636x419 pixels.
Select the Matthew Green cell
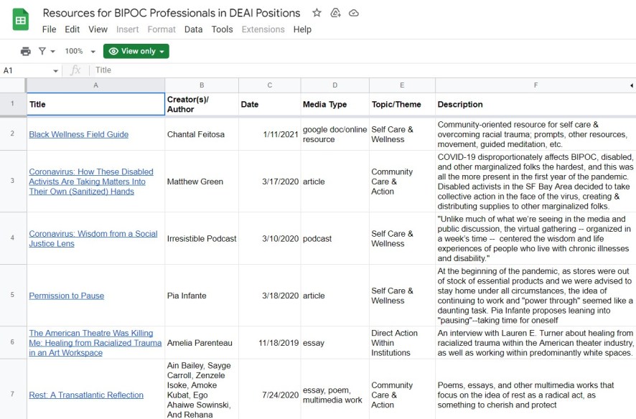point(202,181)
